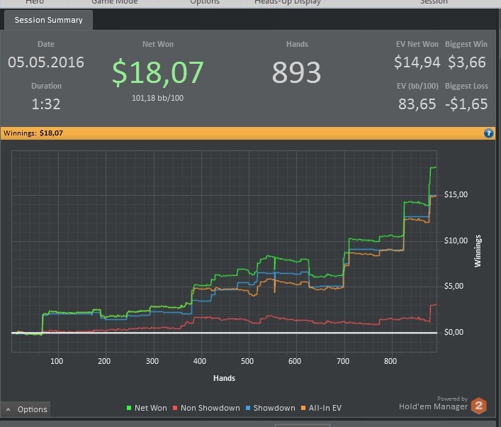This screenshot has width=501, height=427.
Task: Click the blue help question mark icon
Action: point(488,133)
